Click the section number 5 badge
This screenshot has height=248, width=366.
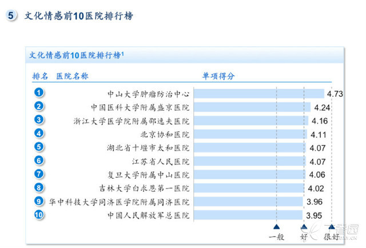pyautogui.click(x=11, y=15)
